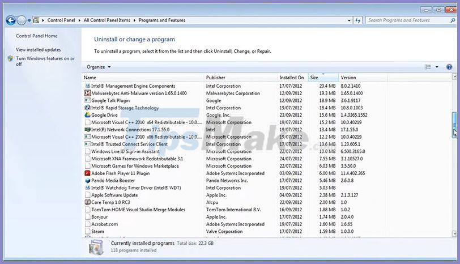This screenshot has height=264, width=460.
Task: Click the Pando Media Booster icon
Action: (87, 180)
